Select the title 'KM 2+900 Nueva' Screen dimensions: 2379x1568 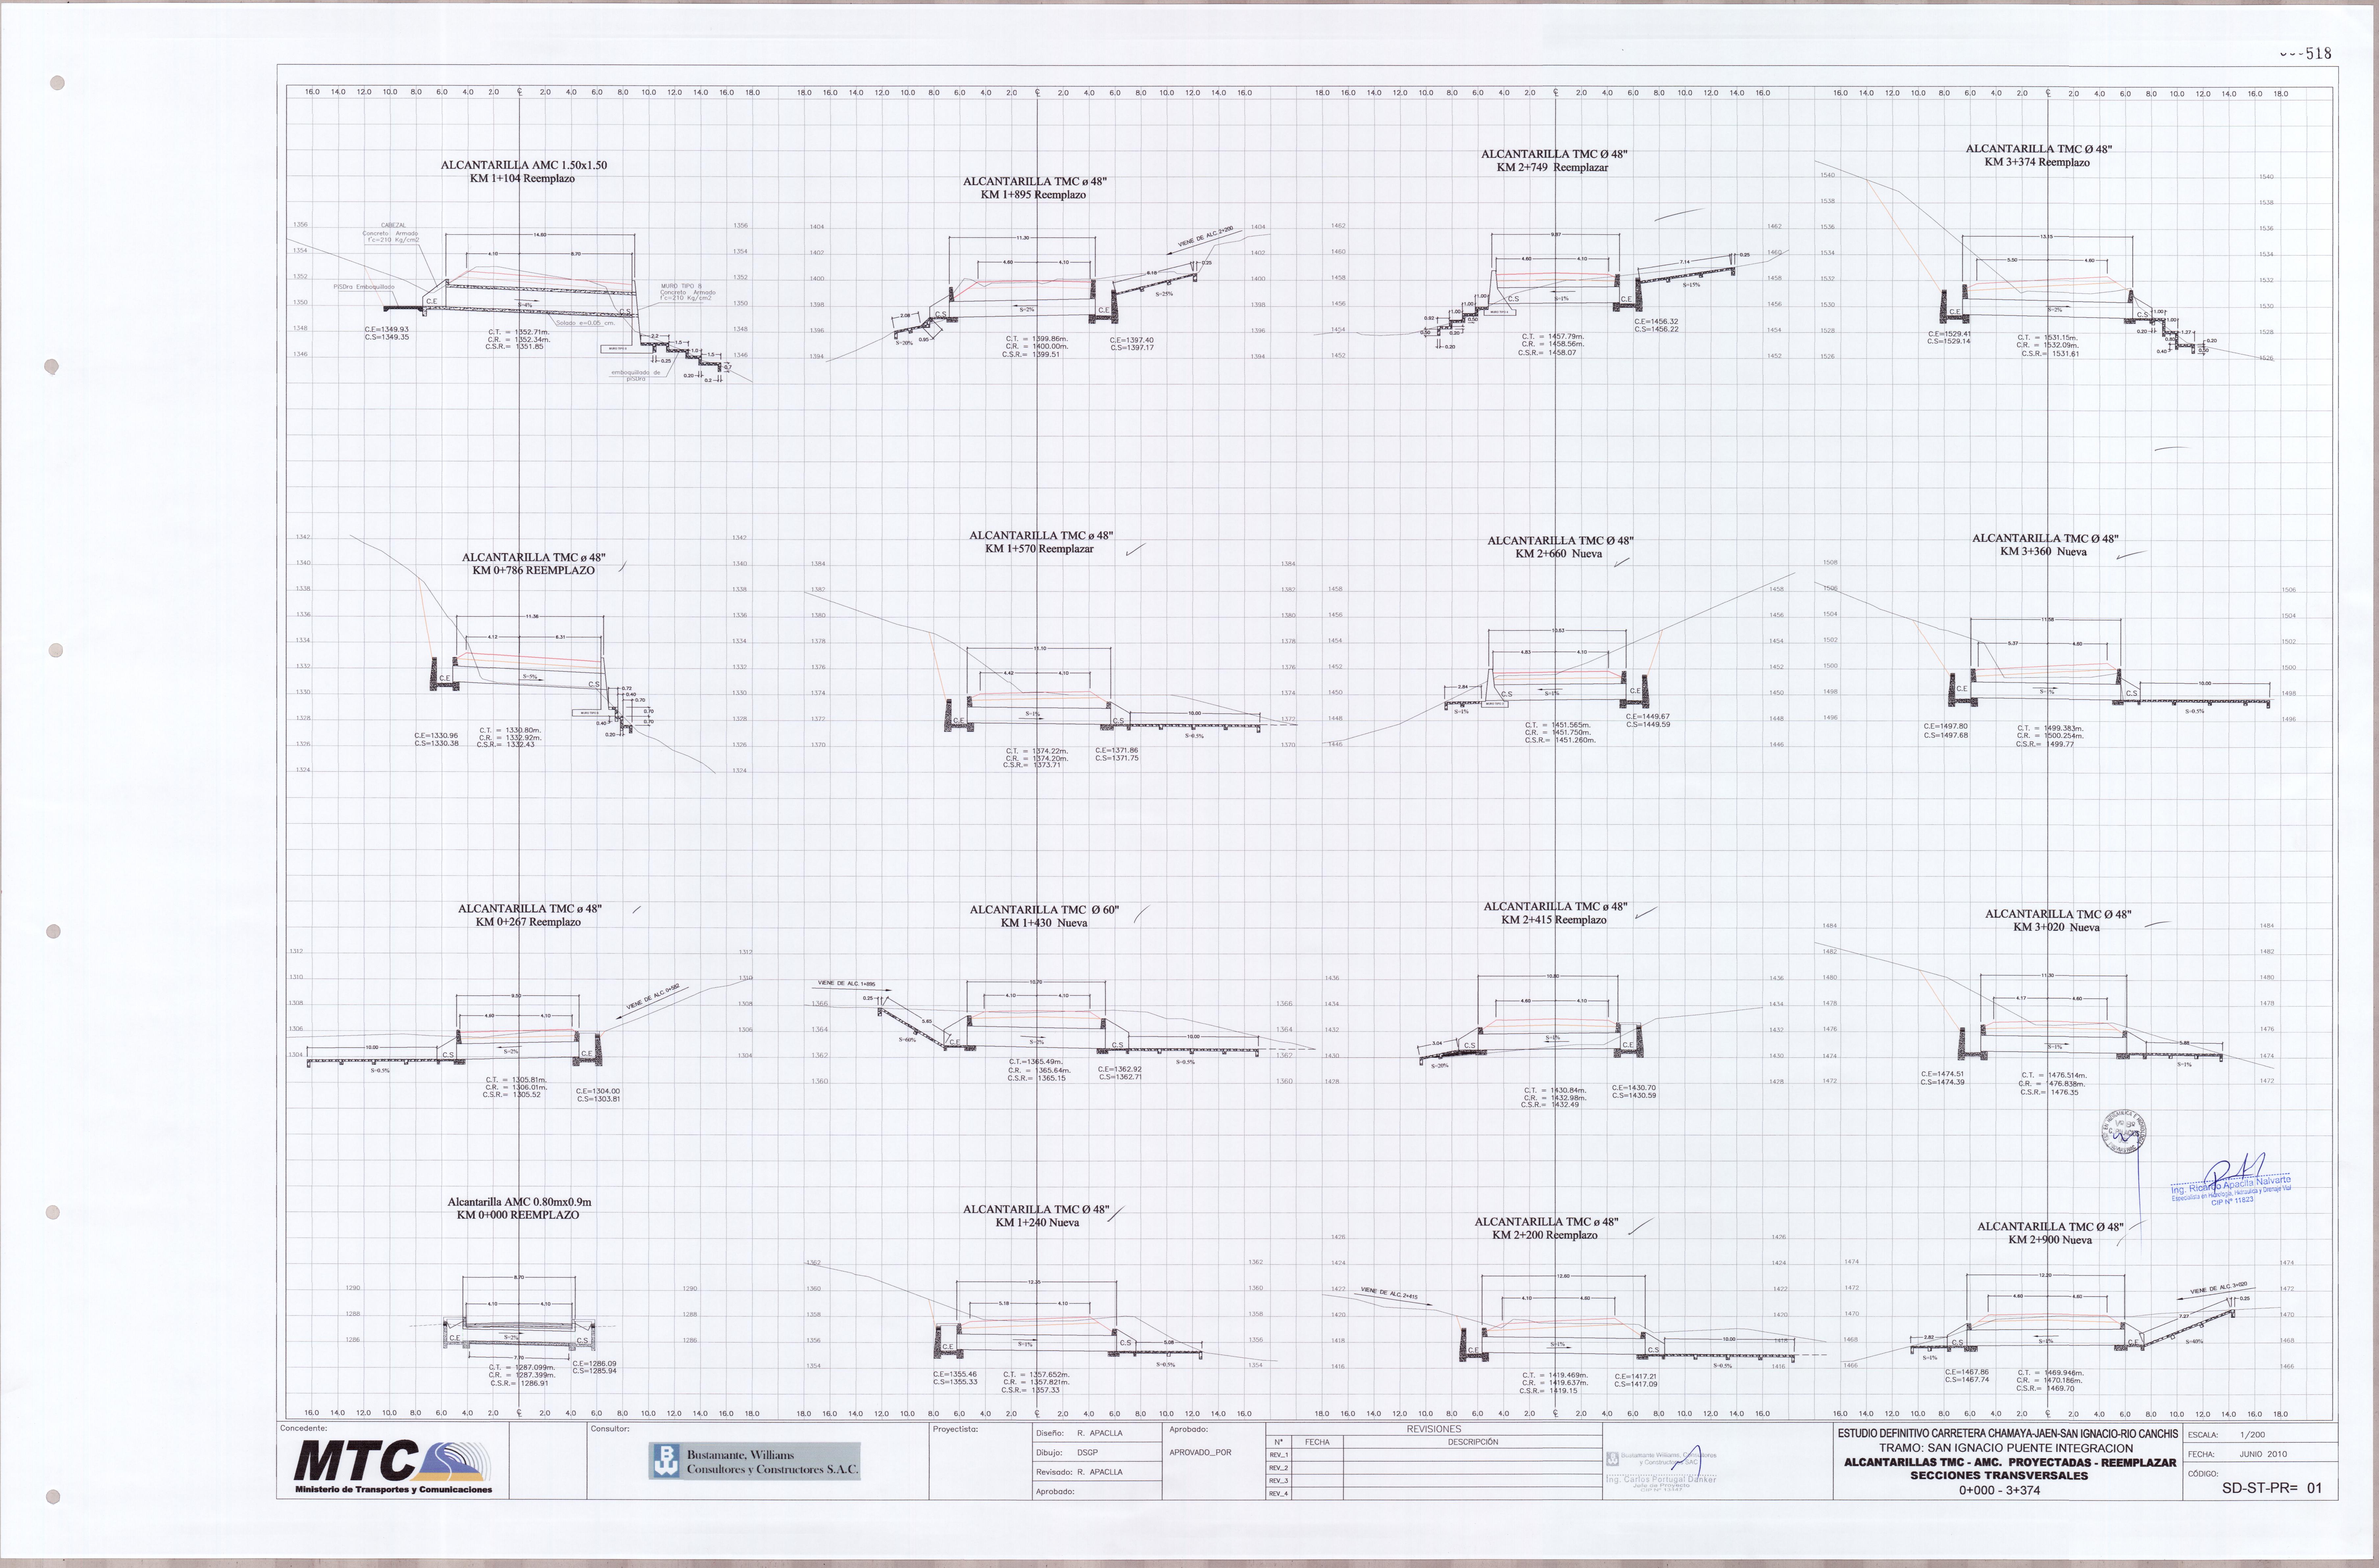click(x=2050, y=1240)
